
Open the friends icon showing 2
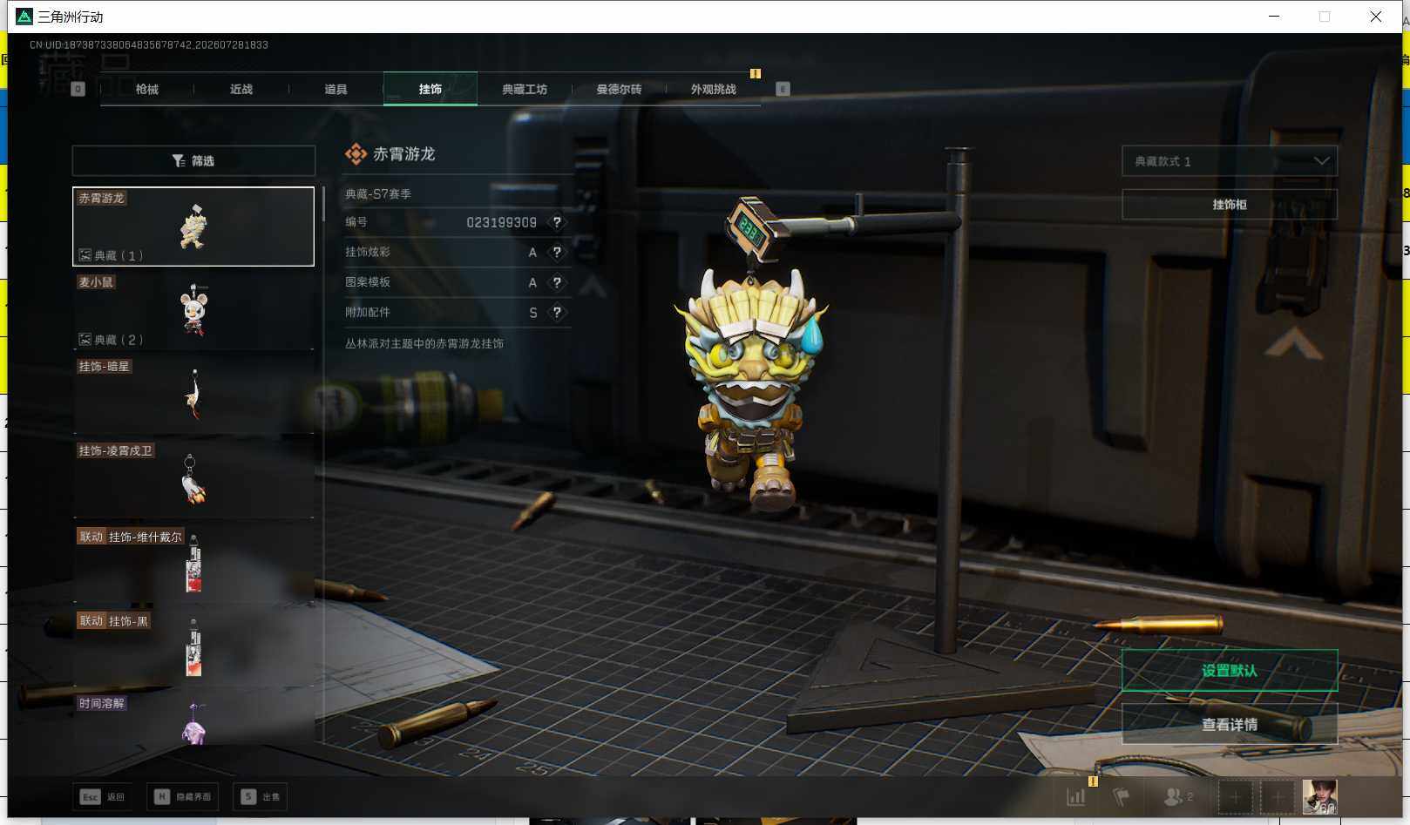1178,796
